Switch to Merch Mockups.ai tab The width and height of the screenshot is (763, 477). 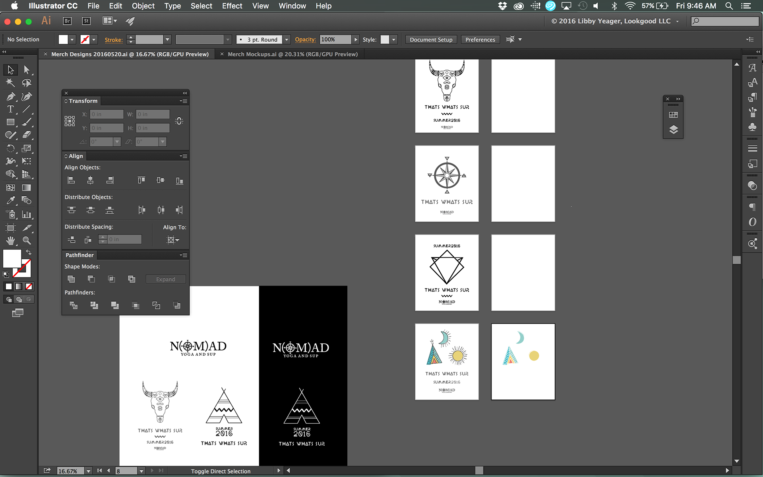click(292, 54)
